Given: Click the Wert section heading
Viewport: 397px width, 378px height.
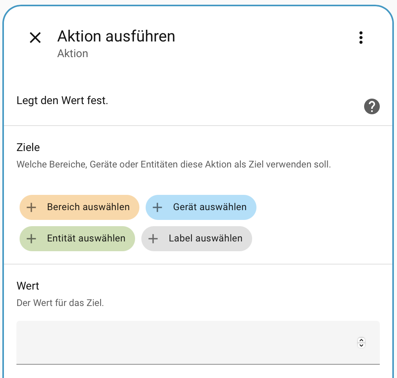Looking at the screenshot, I should (28, 286).
